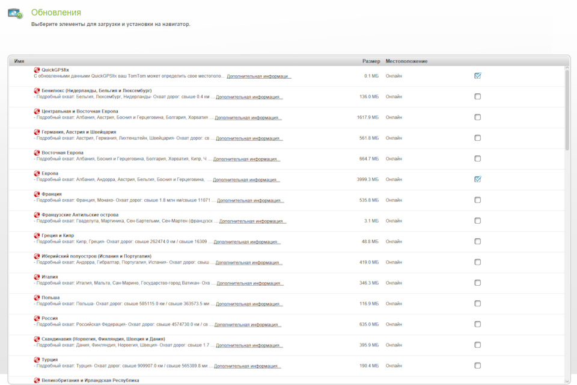The image size is (577, 385).
Task: Click the Бенилюкс map globe icon
Action: click(x=37, y=91)
